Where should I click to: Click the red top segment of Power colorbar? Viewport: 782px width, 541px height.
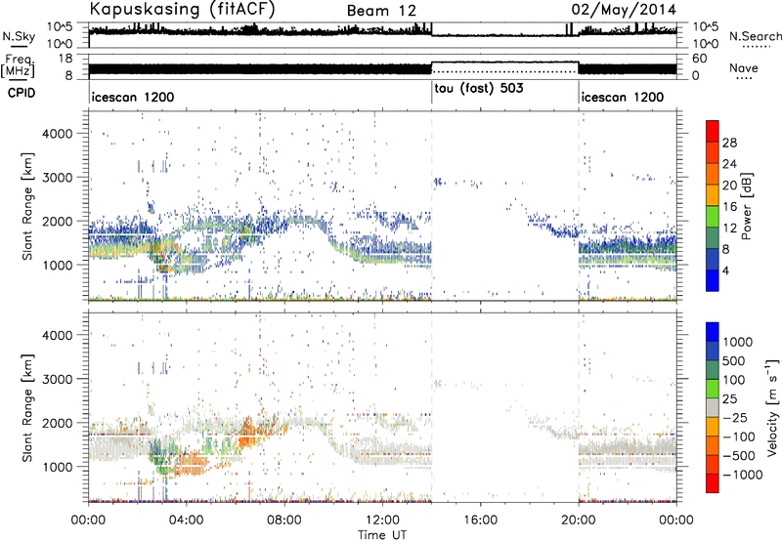713,131
